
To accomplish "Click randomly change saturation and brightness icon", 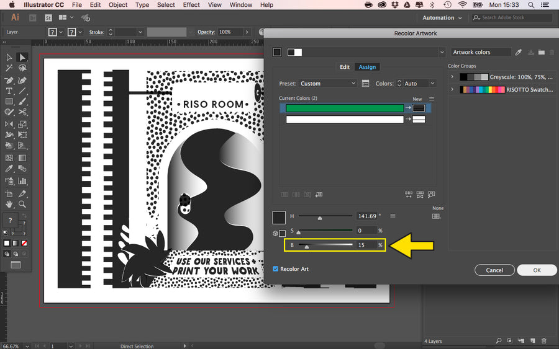I will (420, 194).
